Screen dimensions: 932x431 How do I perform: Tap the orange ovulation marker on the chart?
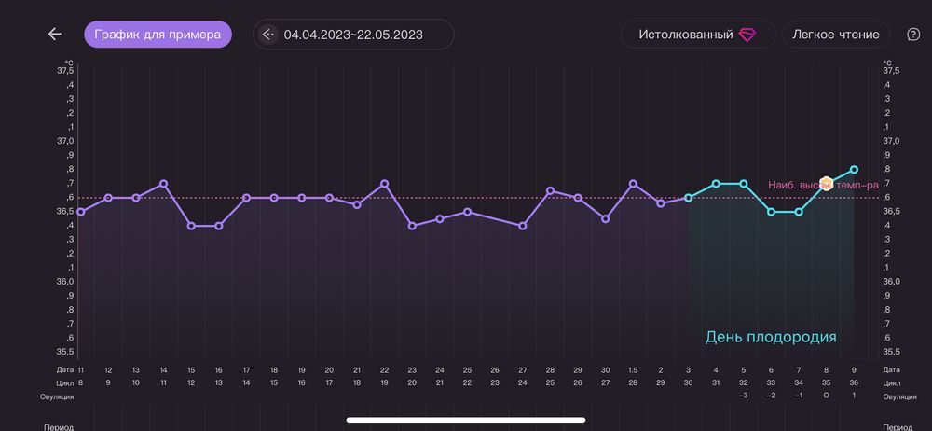[x=826, y=183]
